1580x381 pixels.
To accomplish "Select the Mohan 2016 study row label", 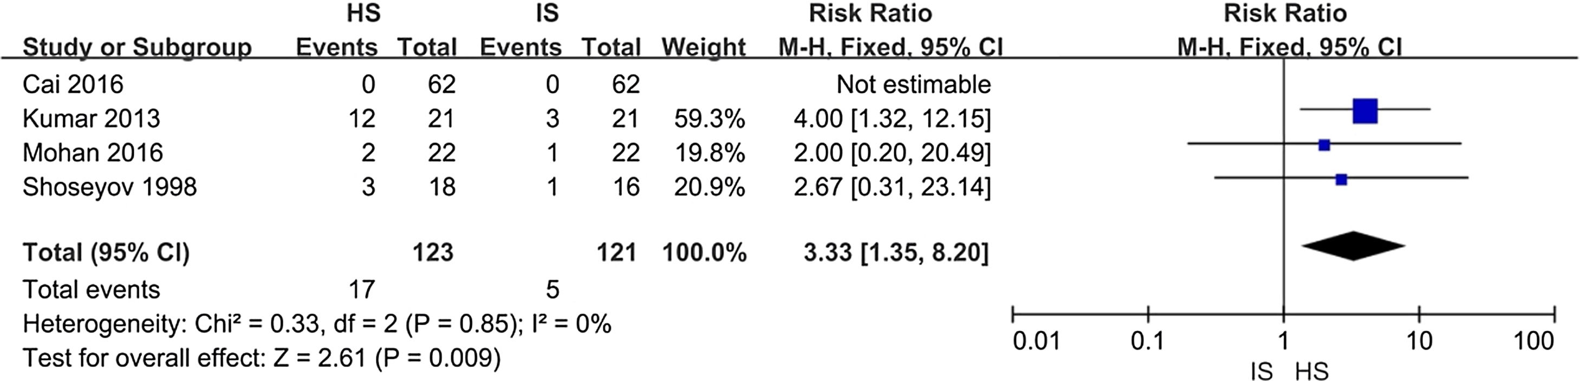I will click(93, 153).
